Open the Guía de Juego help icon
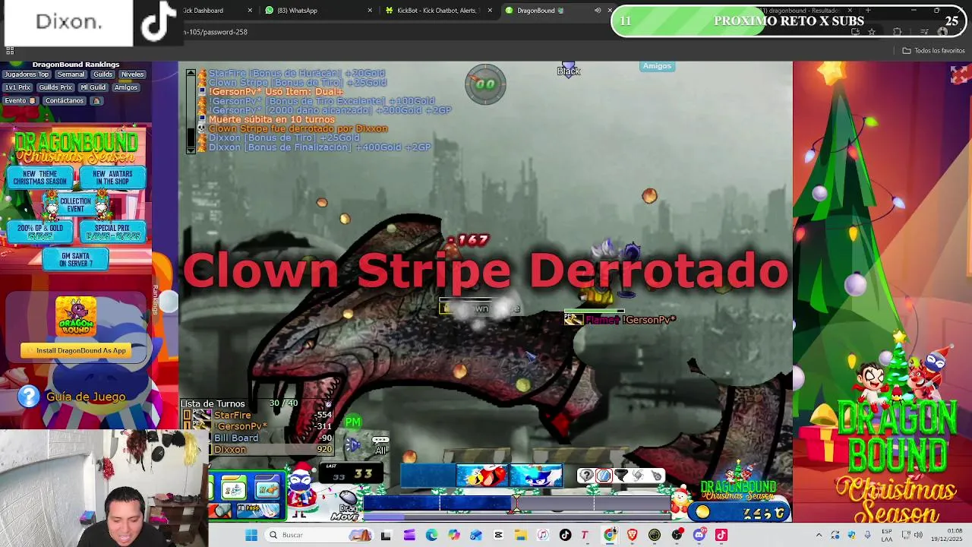The height and width of the screenshot is (547, 972). click(x=28, y=397)
